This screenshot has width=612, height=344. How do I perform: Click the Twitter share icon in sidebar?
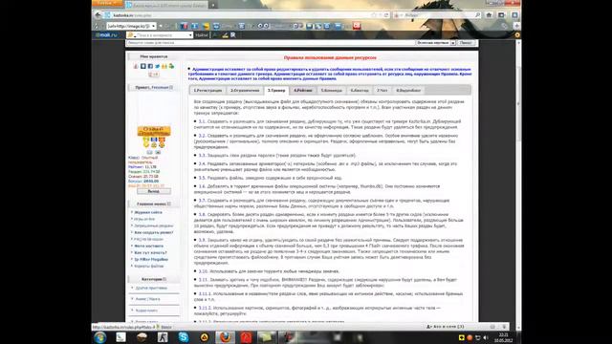click(157, 66)
